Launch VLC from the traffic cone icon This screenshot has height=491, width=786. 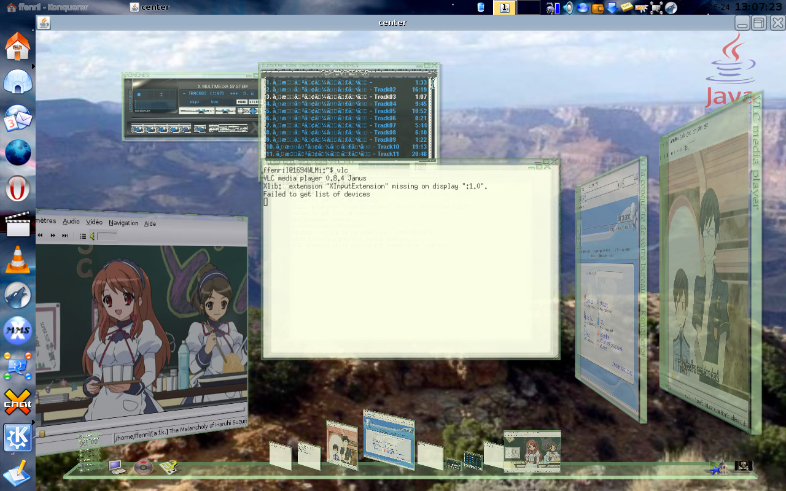tap(18, 260)
